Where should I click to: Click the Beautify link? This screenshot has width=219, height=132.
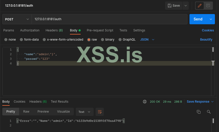(206, 40)
